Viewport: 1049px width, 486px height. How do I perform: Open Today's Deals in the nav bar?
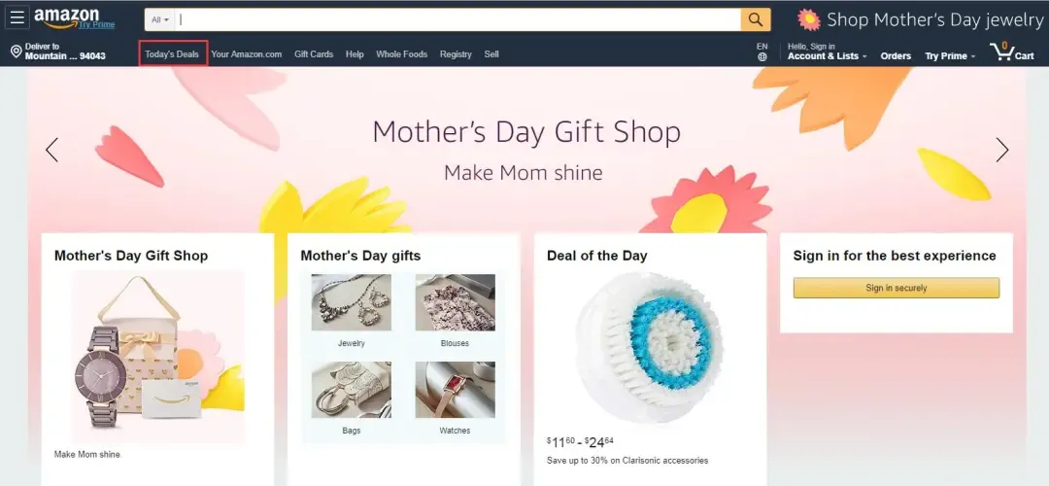(172, 54)
